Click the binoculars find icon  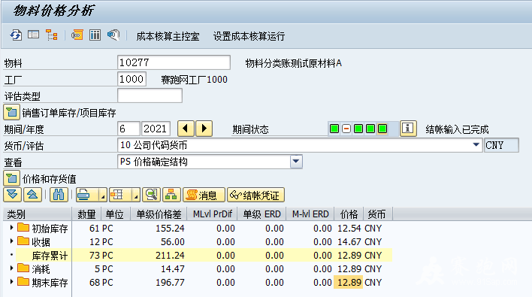[x=59, y=195]
